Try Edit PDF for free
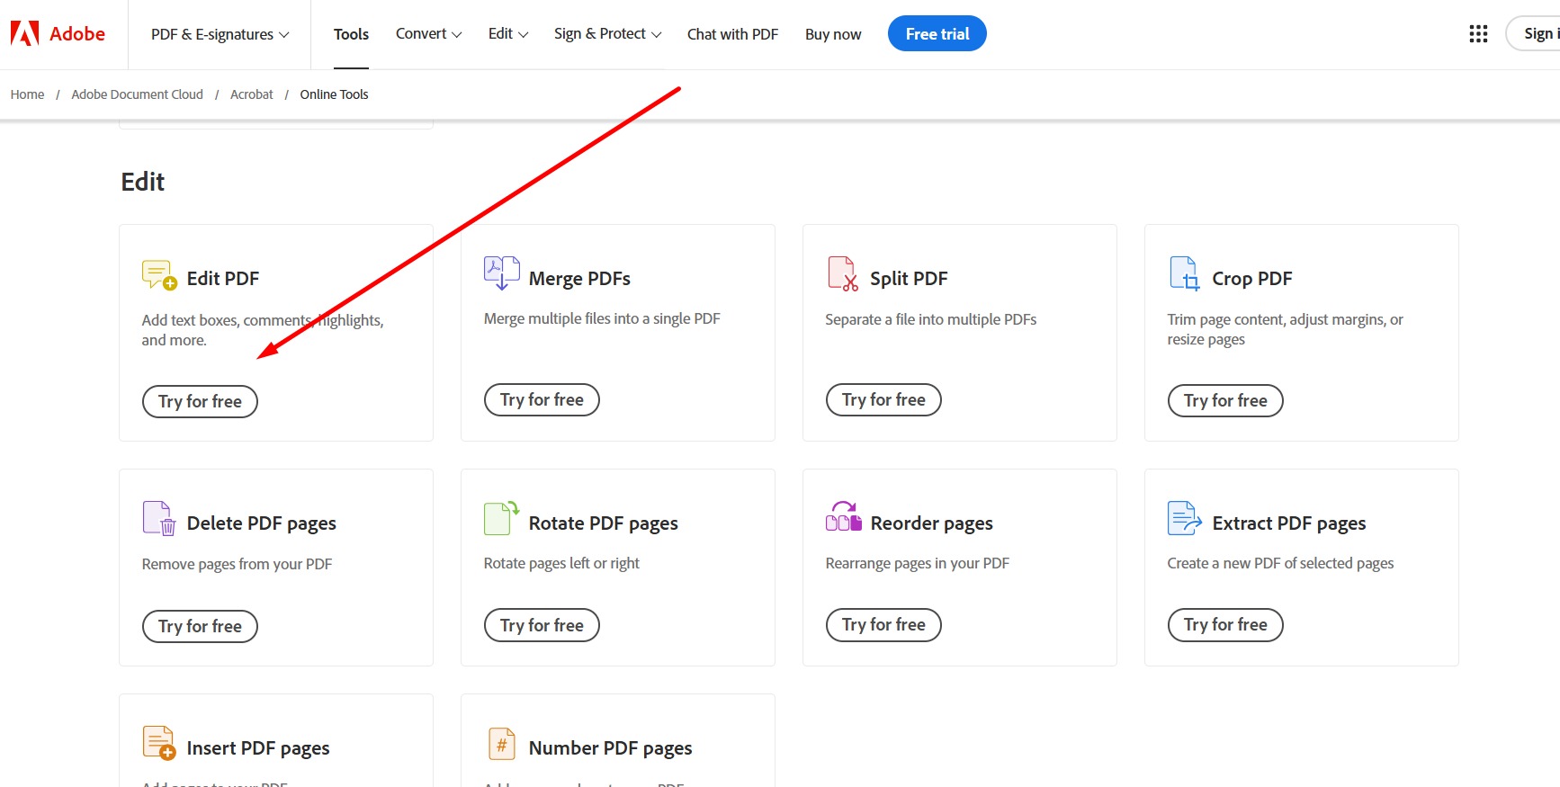 pyautogui.click(x=200, y=401)
